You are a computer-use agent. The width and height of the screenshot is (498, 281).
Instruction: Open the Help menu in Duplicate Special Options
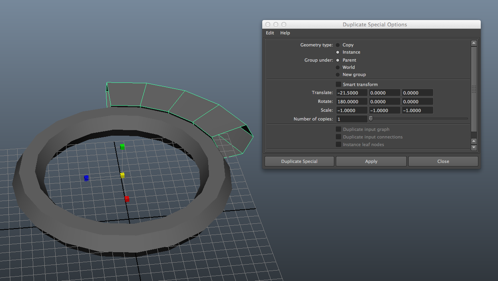285,33
